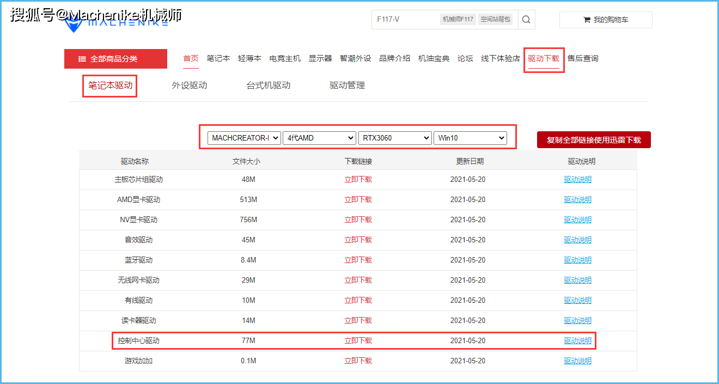Click the 8.4M file size cell
The height and width of the screenshot is (384, 719).
(x=248, y=260)
